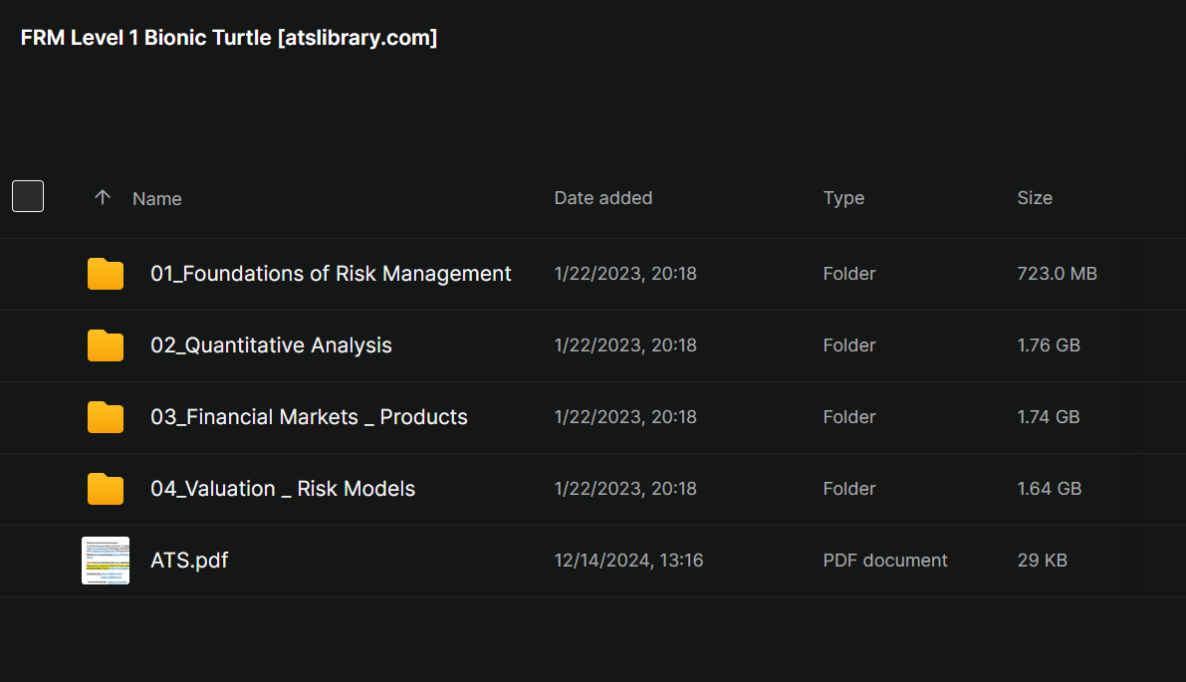The height and width of the screenshot is (682, 1186).
Task: Click the 723.0 MB size value
Action: tap(1057, 274)
